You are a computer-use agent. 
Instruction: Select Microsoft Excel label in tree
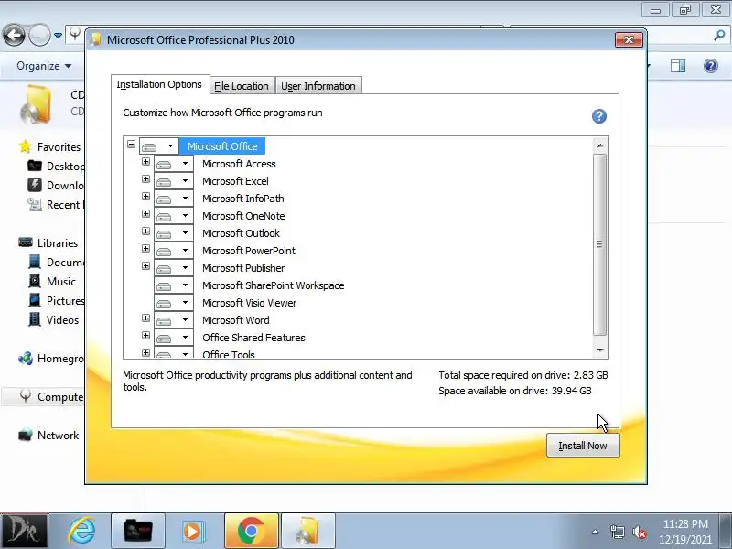235,181
